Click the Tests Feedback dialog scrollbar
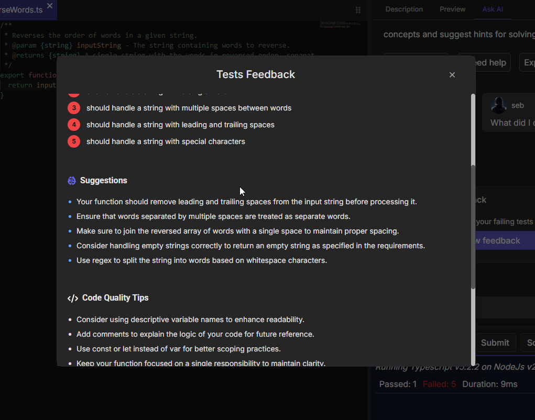535x420 pixels. tap(473, 225)
